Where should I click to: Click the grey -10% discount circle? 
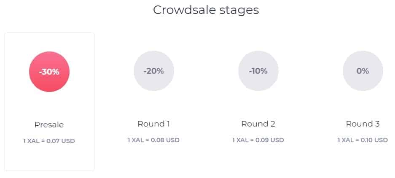[x=258, y=71]
